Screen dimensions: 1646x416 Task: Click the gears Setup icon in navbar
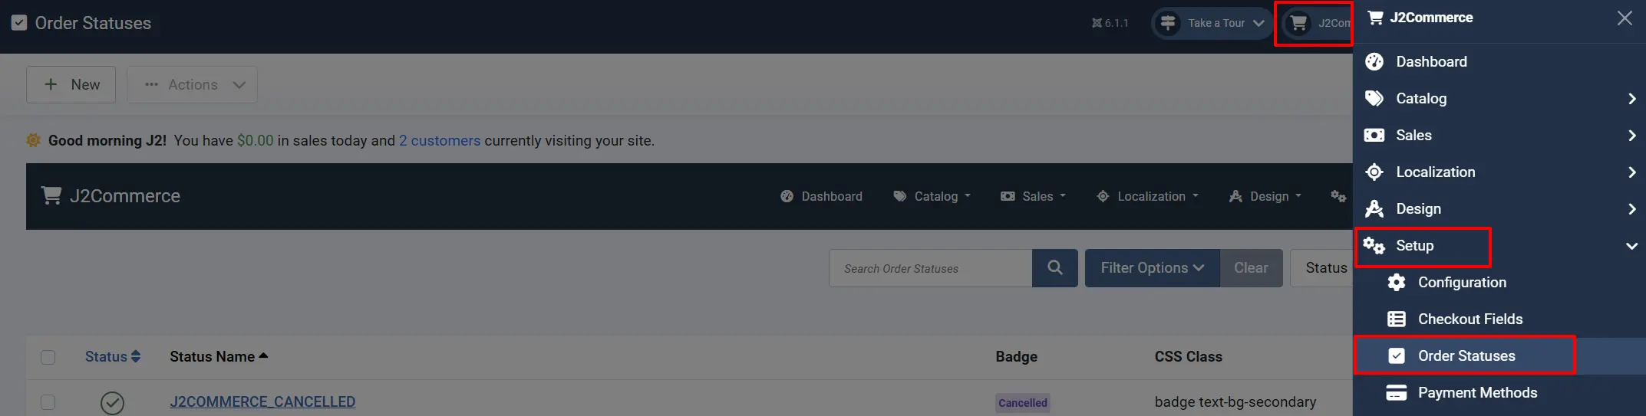(1338, 197)
